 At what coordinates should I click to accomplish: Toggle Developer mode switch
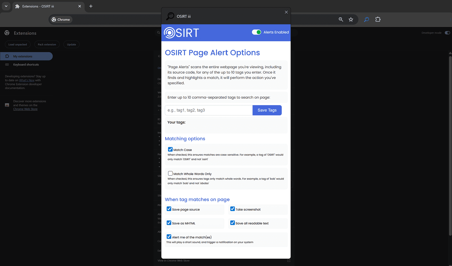447,33
